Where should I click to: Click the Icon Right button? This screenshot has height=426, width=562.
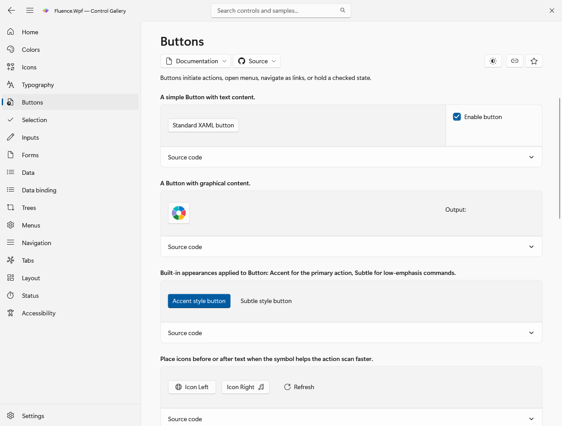[245, 387]
